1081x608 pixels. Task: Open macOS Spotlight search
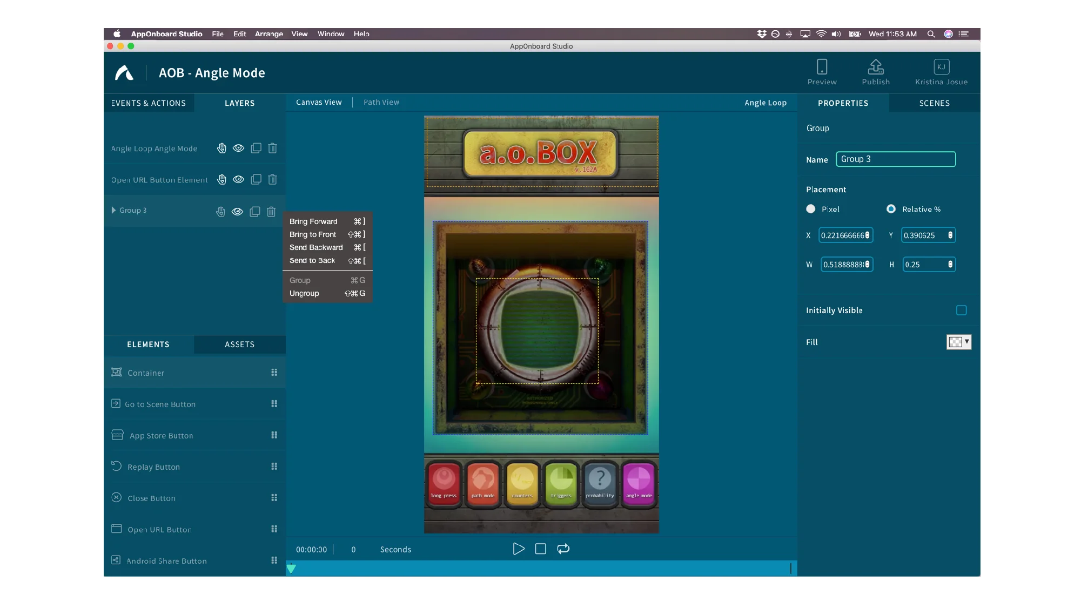coord(931,34)
